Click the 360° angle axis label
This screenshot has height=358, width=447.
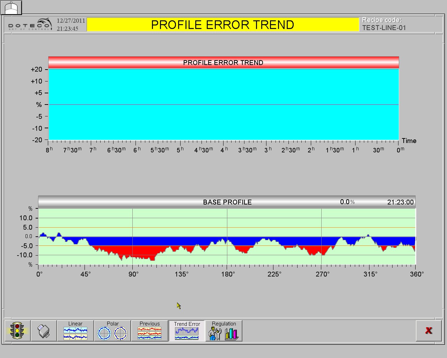point(417,274)
